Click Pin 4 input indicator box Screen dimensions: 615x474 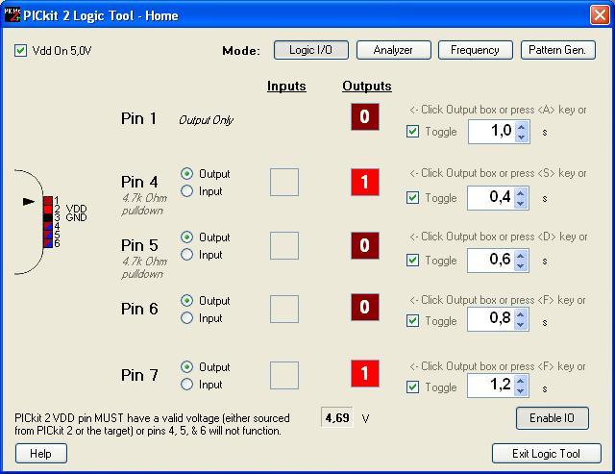pyautogui.click(x=284, y=182)
